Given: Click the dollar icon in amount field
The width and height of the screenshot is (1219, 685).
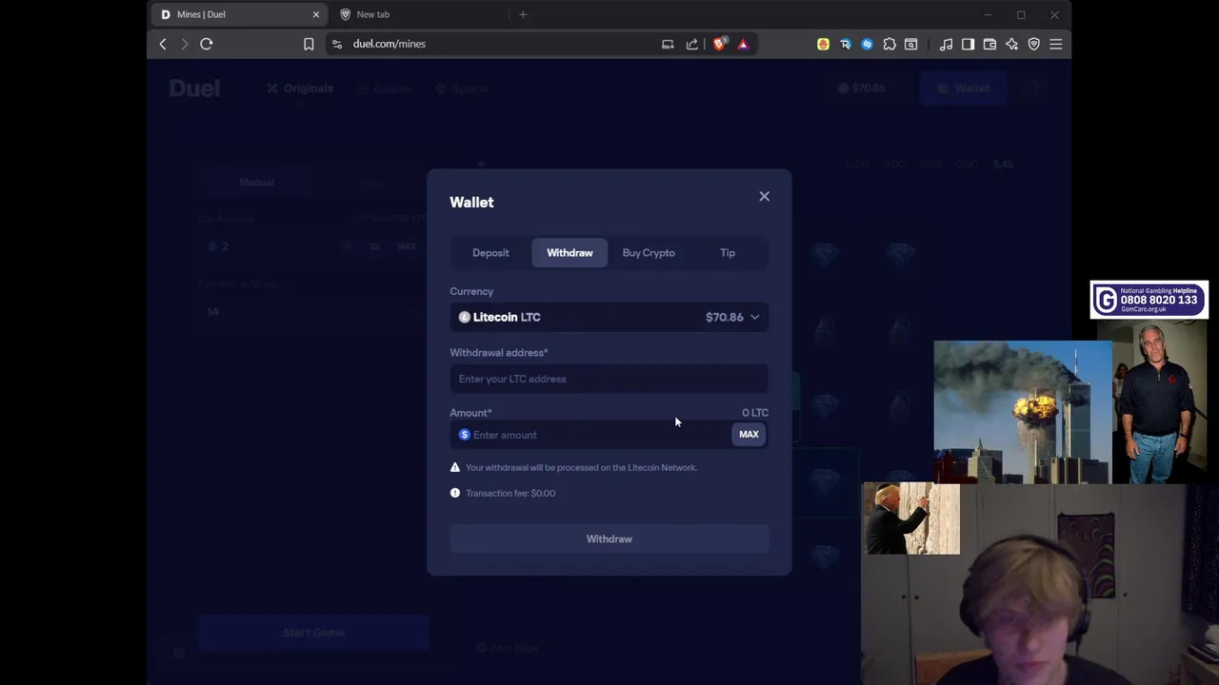Looking at the screenshot, I should pos(465,435).
